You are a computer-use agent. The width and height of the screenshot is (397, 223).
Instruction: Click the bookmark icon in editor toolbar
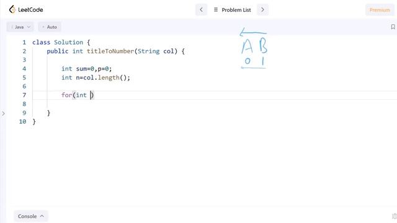click(x=393, y=27)
